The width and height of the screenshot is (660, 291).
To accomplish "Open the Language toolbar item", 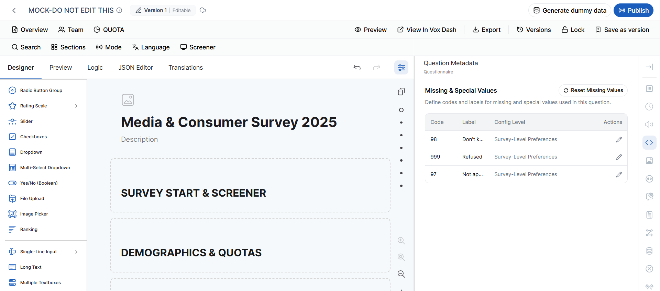I will tap(151, 47).
